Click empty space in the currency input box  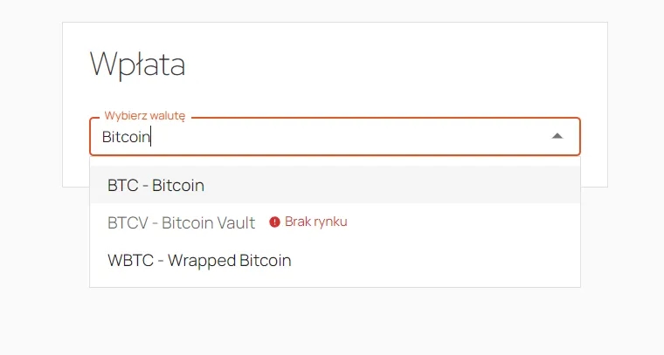(347, 137)
